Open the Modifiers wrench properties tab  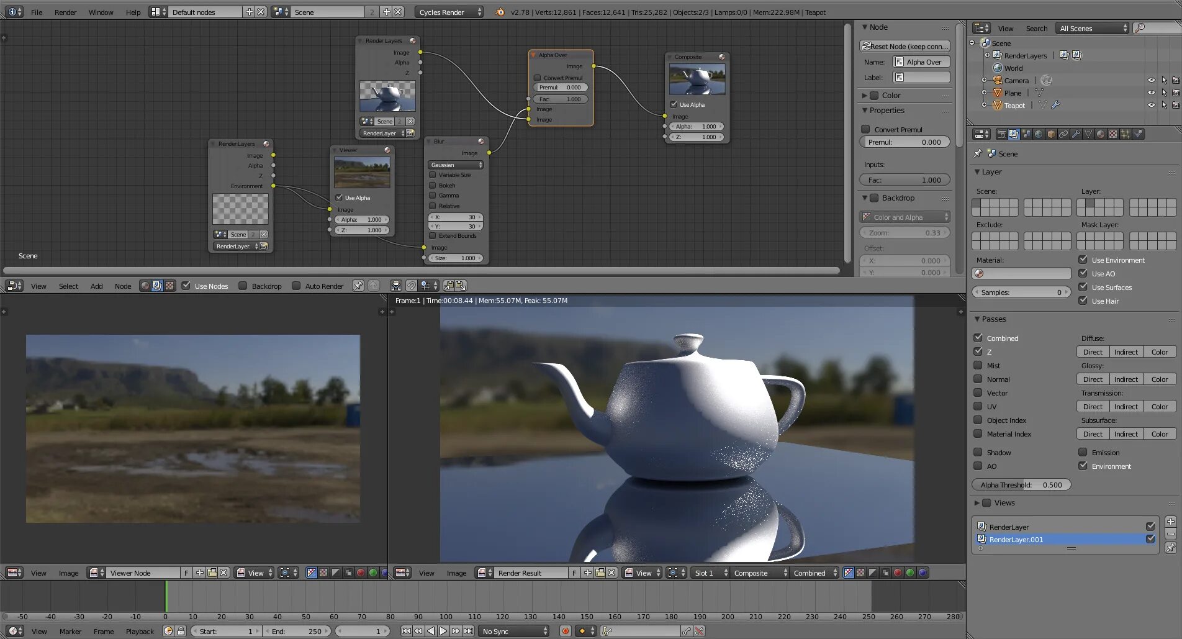pyautogui.click(x=1076, y=134)
